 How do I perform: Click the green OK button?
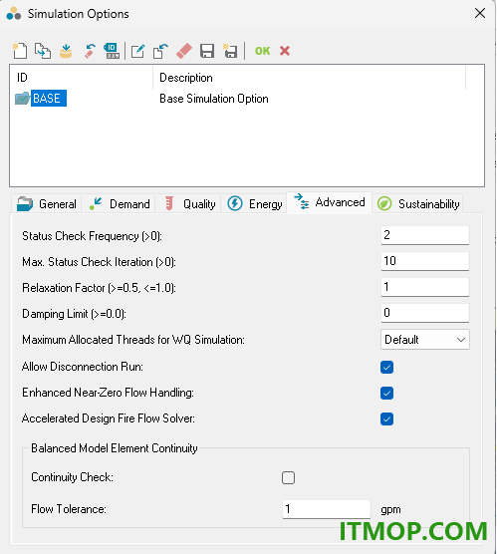coord(263,51)
